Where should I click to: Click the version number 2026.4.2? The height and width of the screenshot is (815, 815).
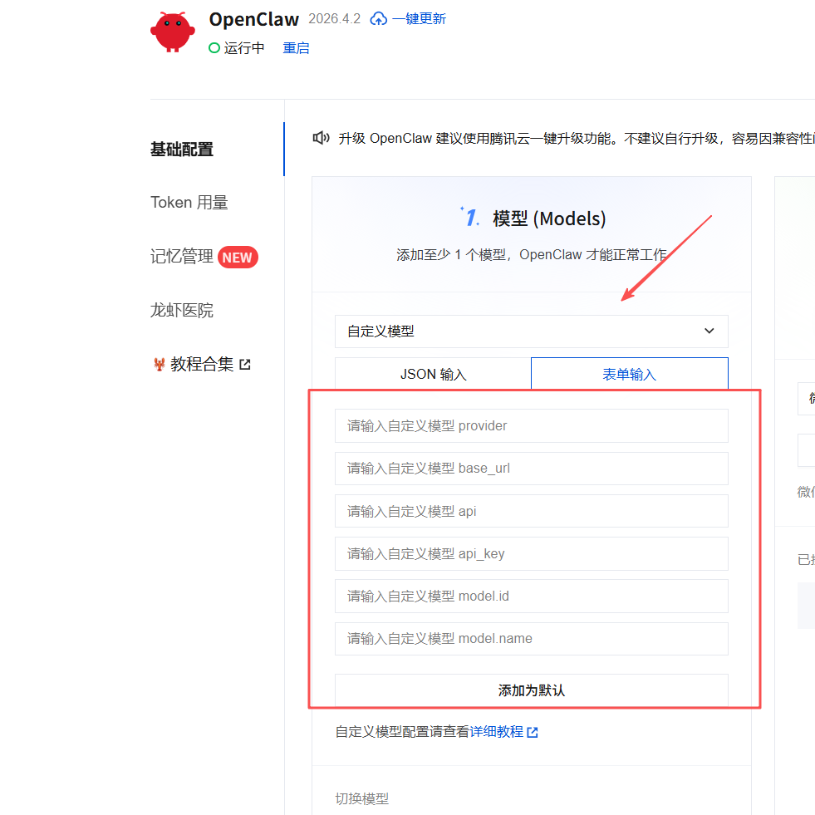(x=334, y=19)
